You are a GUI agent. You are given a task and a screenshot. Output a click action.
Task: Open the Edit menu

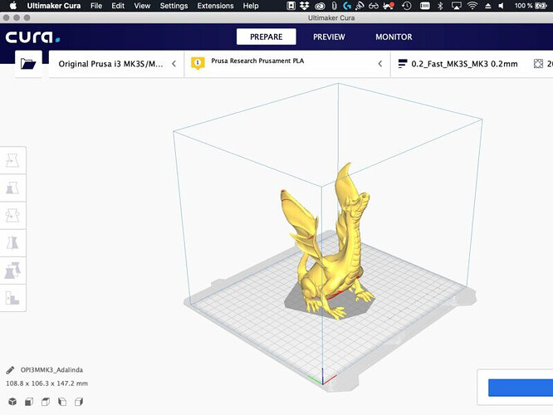[x=118, y=6]
